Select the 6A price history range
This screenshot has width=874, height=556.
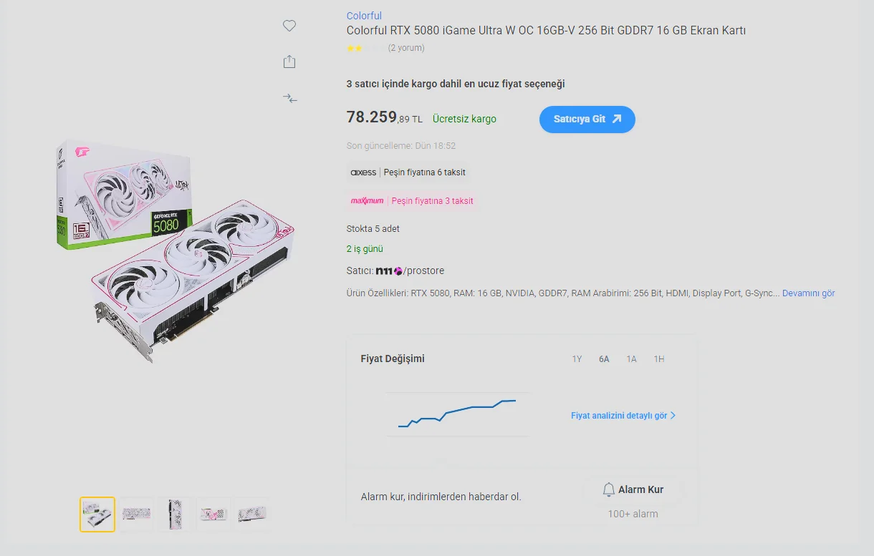point(604,359)
